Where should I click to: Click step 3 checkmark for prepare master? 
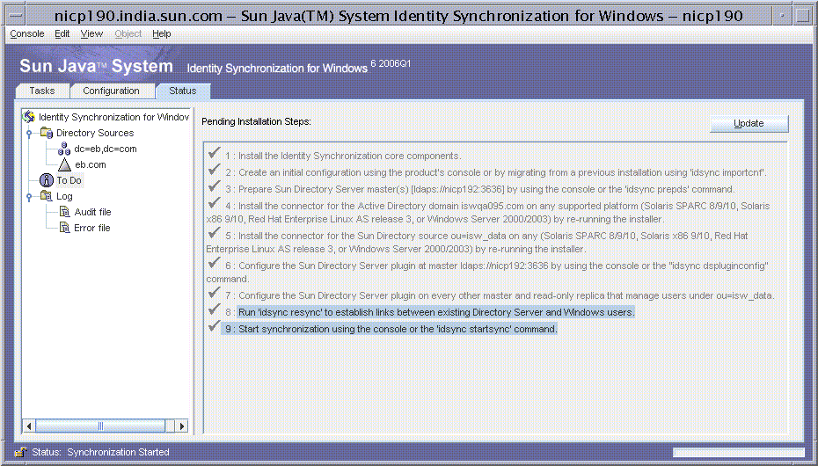click(x=214, y=186)
